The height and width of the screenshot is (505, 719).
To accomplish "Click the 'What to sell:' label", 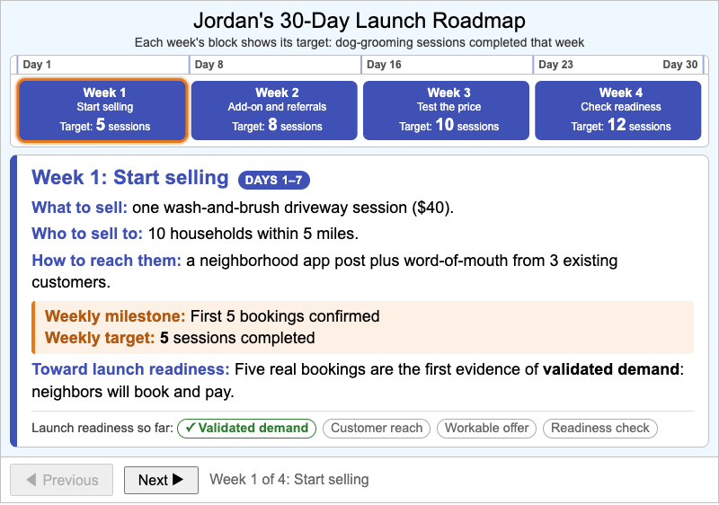I will click(x=79, y=208).
